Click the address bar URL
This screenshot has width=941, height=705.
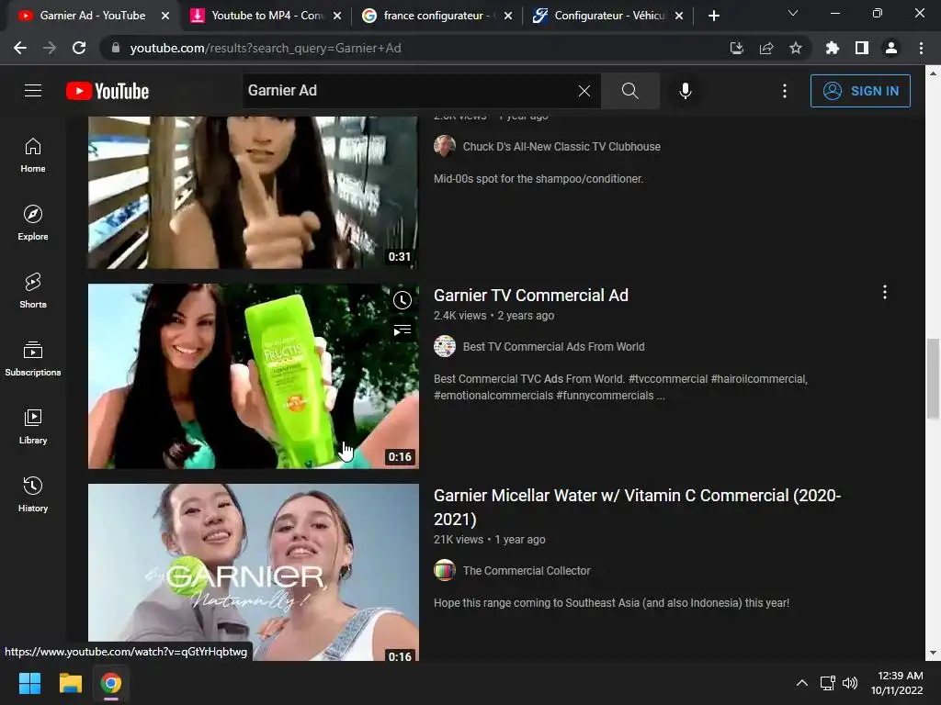tap(266, 48)
